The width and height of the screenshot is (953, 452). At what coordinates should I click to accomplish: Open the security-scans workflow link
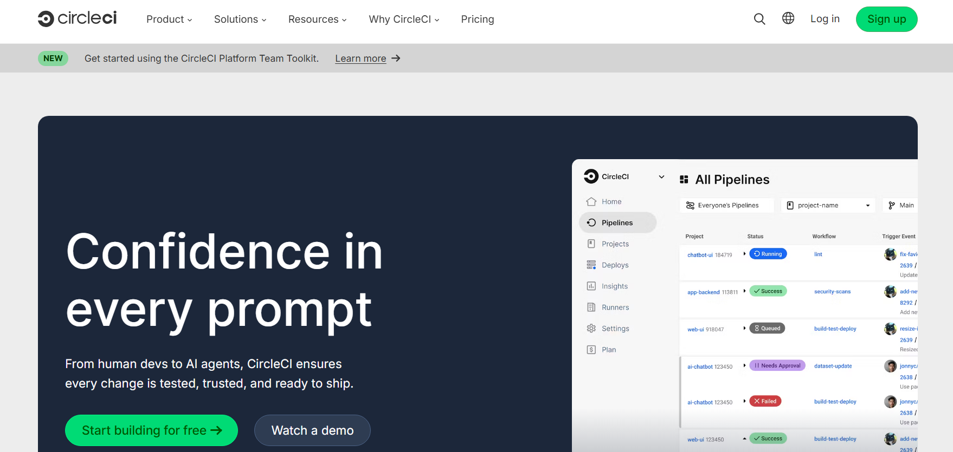click(x=832, y=291)
